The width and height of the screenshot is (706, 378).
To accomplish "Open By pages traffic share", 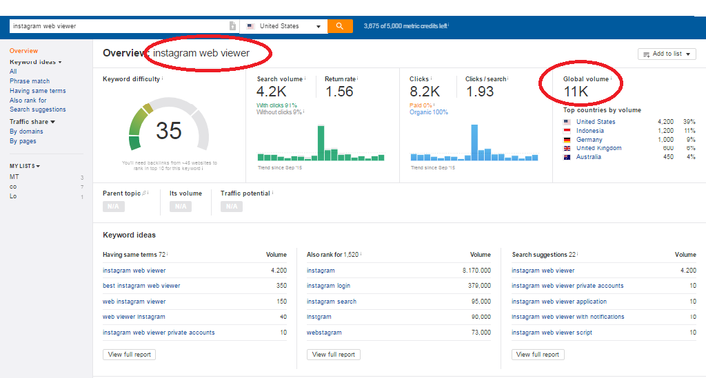I will [23, 141].
